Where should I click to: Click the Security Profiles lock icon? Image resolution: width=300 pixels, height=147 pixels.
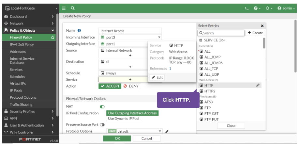point(6,111)
